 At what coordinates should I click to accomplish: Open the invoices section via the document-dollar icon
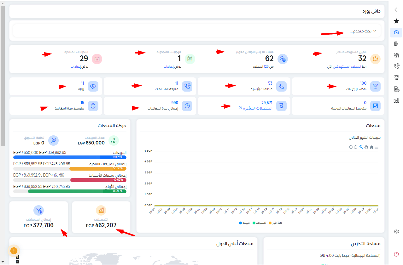pyautogui.click(x=396, y=89)
